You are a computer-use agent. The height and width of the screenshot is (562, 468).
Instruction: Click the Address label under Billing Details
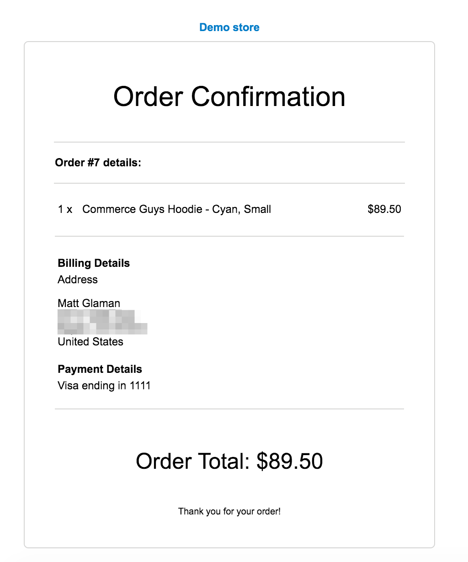tap(78, 280)
